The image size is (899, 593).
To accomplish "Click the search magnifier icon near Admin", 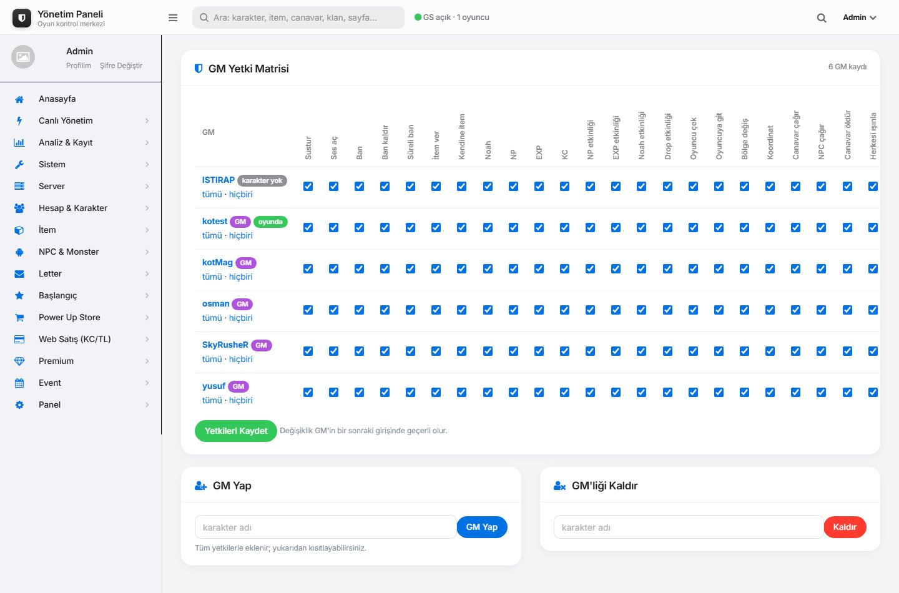I will pyautogui.click(x=822, y=18).
